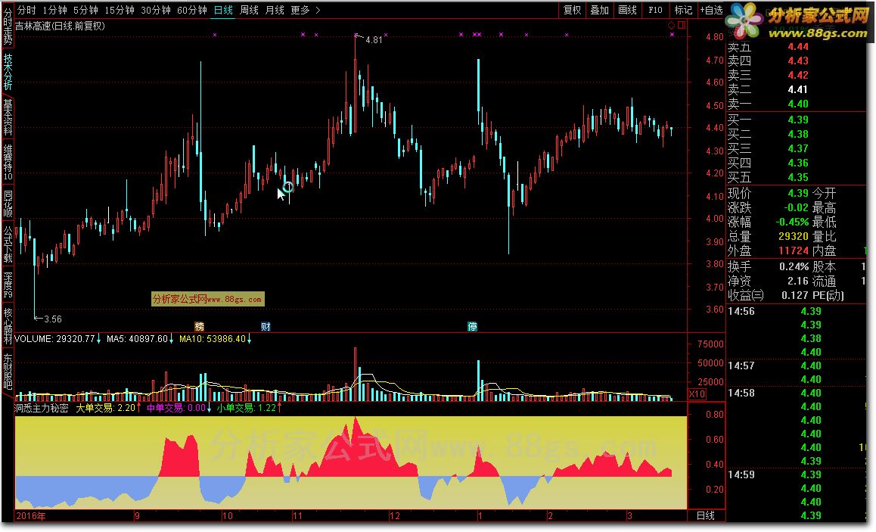Click the 外盘 11724 value
The width and height of the screenshot is (876, 532).
click(794, 251)
